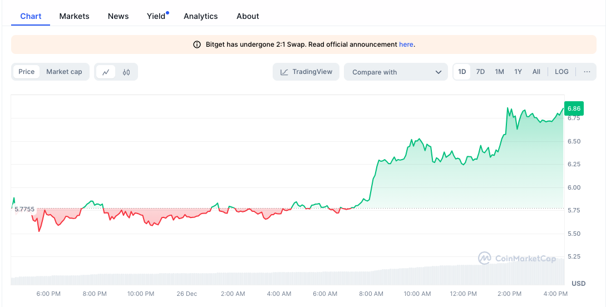Select the 7D time range
The width and height of the screenshot is (606, 307).
coord(480,72)
